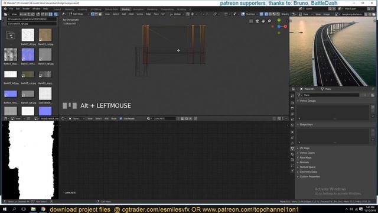Image resolution: width=378 pixels, height=213 pixels.
Task: Open the Object Data properties tab icon
Action: (x=292, y=149)
